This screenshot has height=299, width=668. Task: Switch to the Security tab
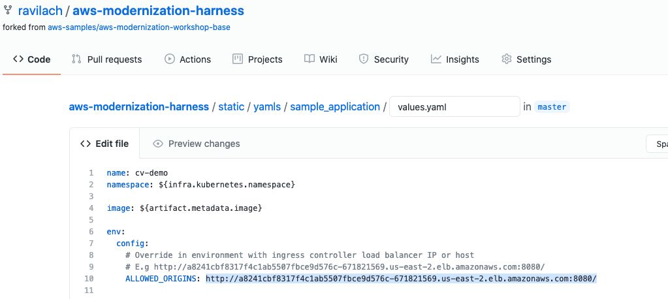tap(384, 59)
